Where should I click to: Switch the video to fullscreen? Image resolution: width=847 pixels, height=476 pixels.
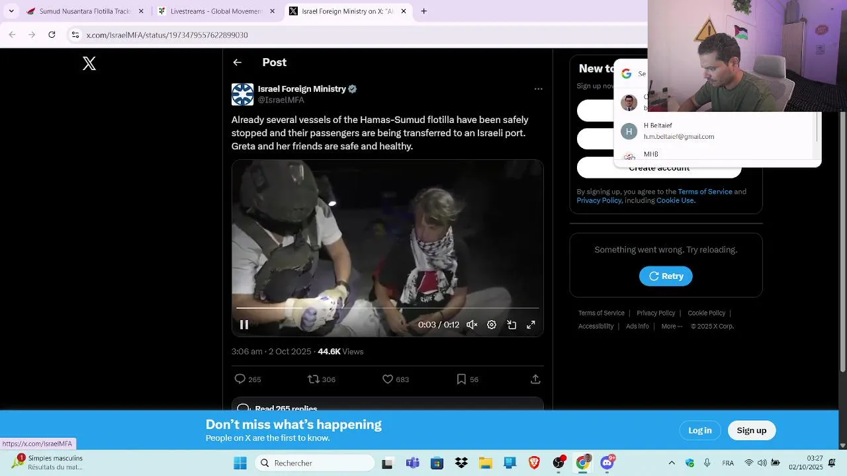pyautogui.click(x=531, y=325)
